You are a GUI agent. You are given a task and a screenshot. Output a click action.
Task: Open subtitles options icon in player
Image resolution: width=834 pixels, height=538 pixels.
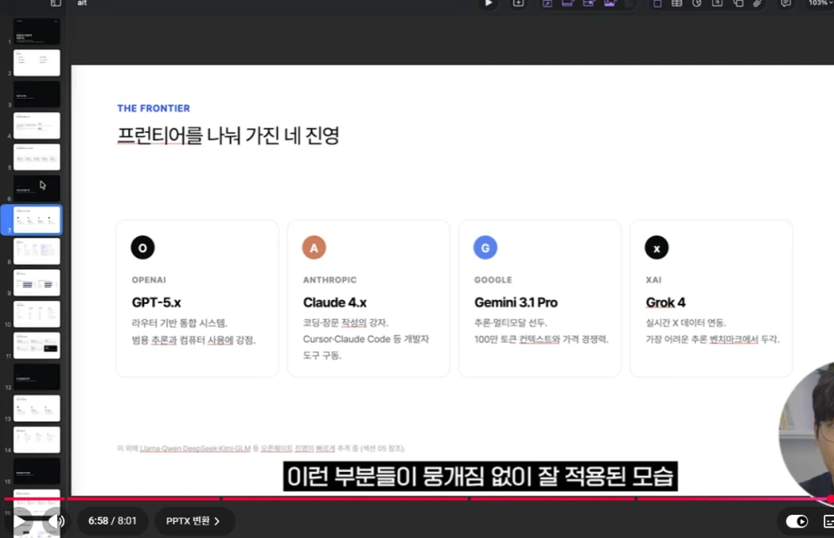829,521
